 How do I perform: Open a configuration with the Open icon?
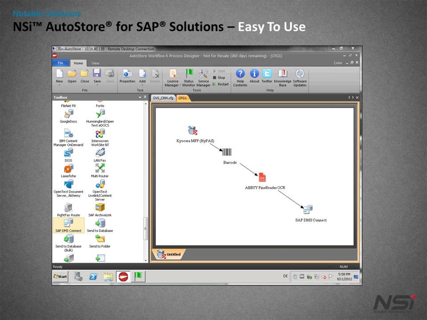[72, 73]
